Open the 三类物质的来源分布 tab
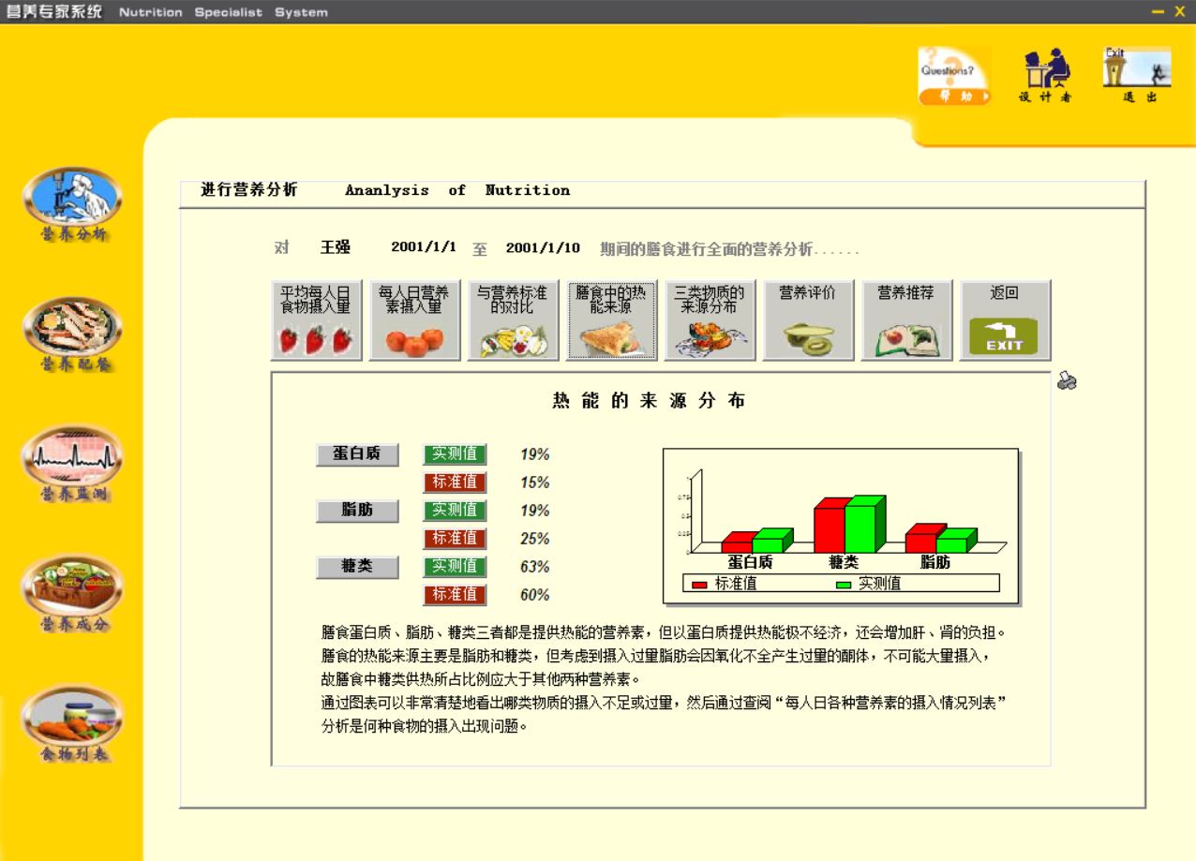Viewport: 1196px width, 861px height. point(710,320)
